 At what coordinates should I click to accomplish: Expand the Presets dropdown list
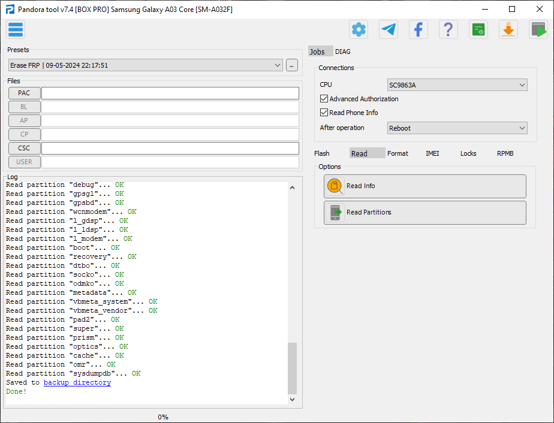pos(146,65)
